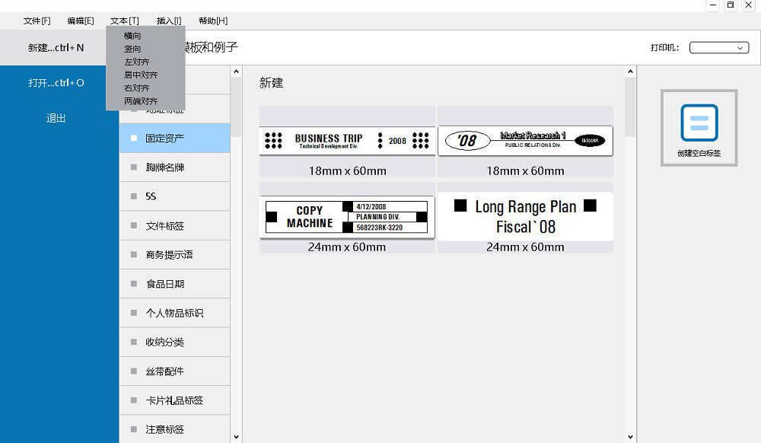Screen dimensions: 761x443
Task: Select the BUSINESS TRIP label template
Action: pos(347,140)
